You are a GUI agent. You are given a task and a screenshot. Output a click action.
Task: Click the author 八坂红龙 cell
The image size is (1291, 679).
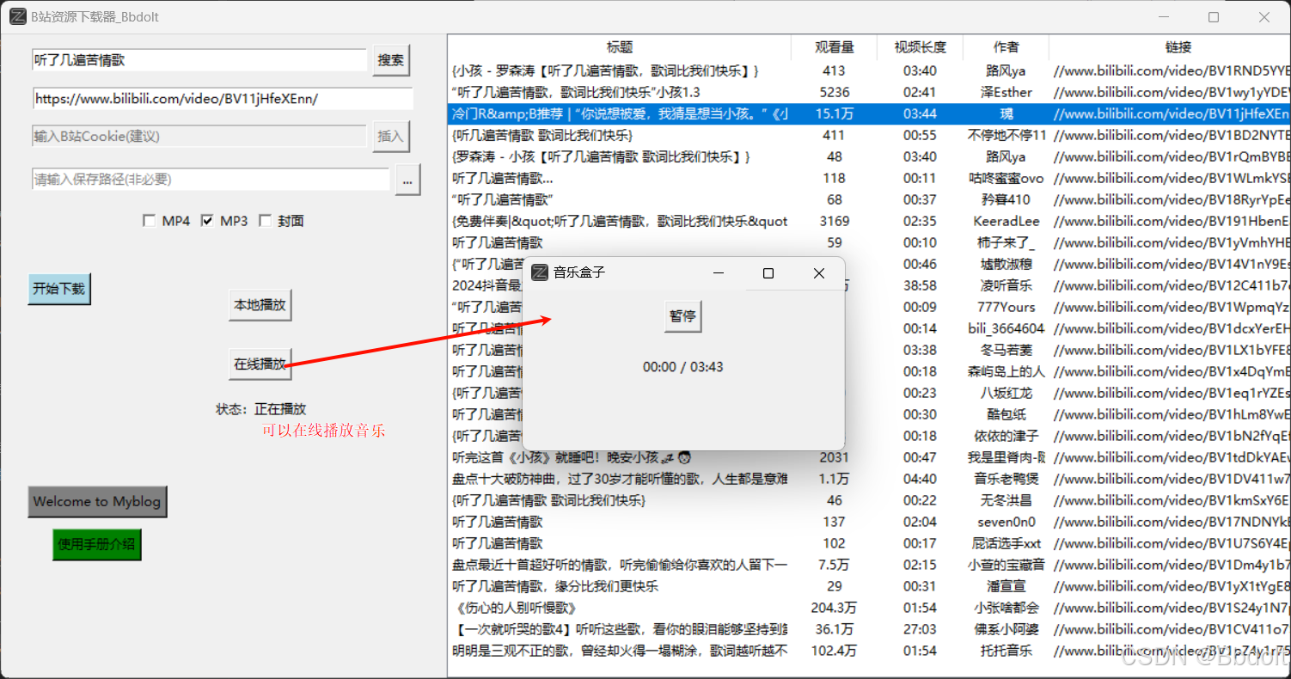tap(1006, 393)
